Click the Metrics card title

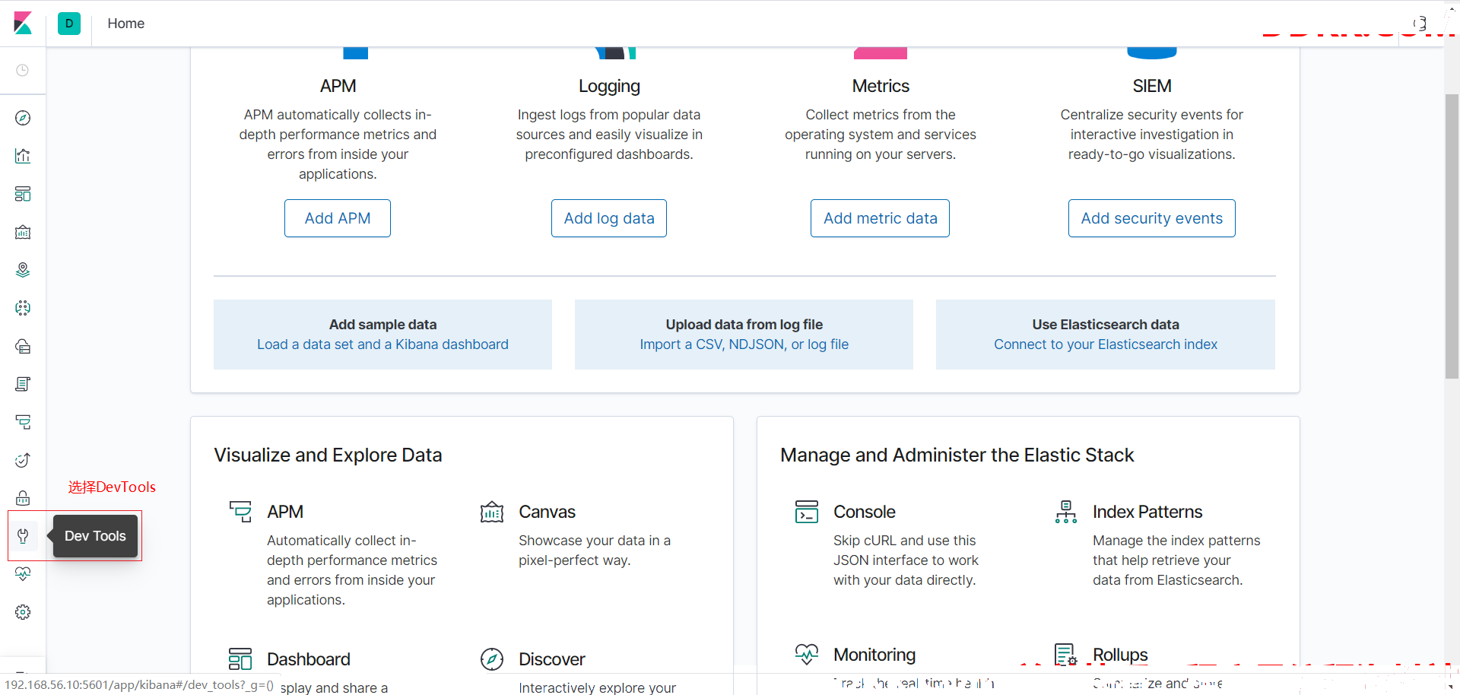(880, 86)
